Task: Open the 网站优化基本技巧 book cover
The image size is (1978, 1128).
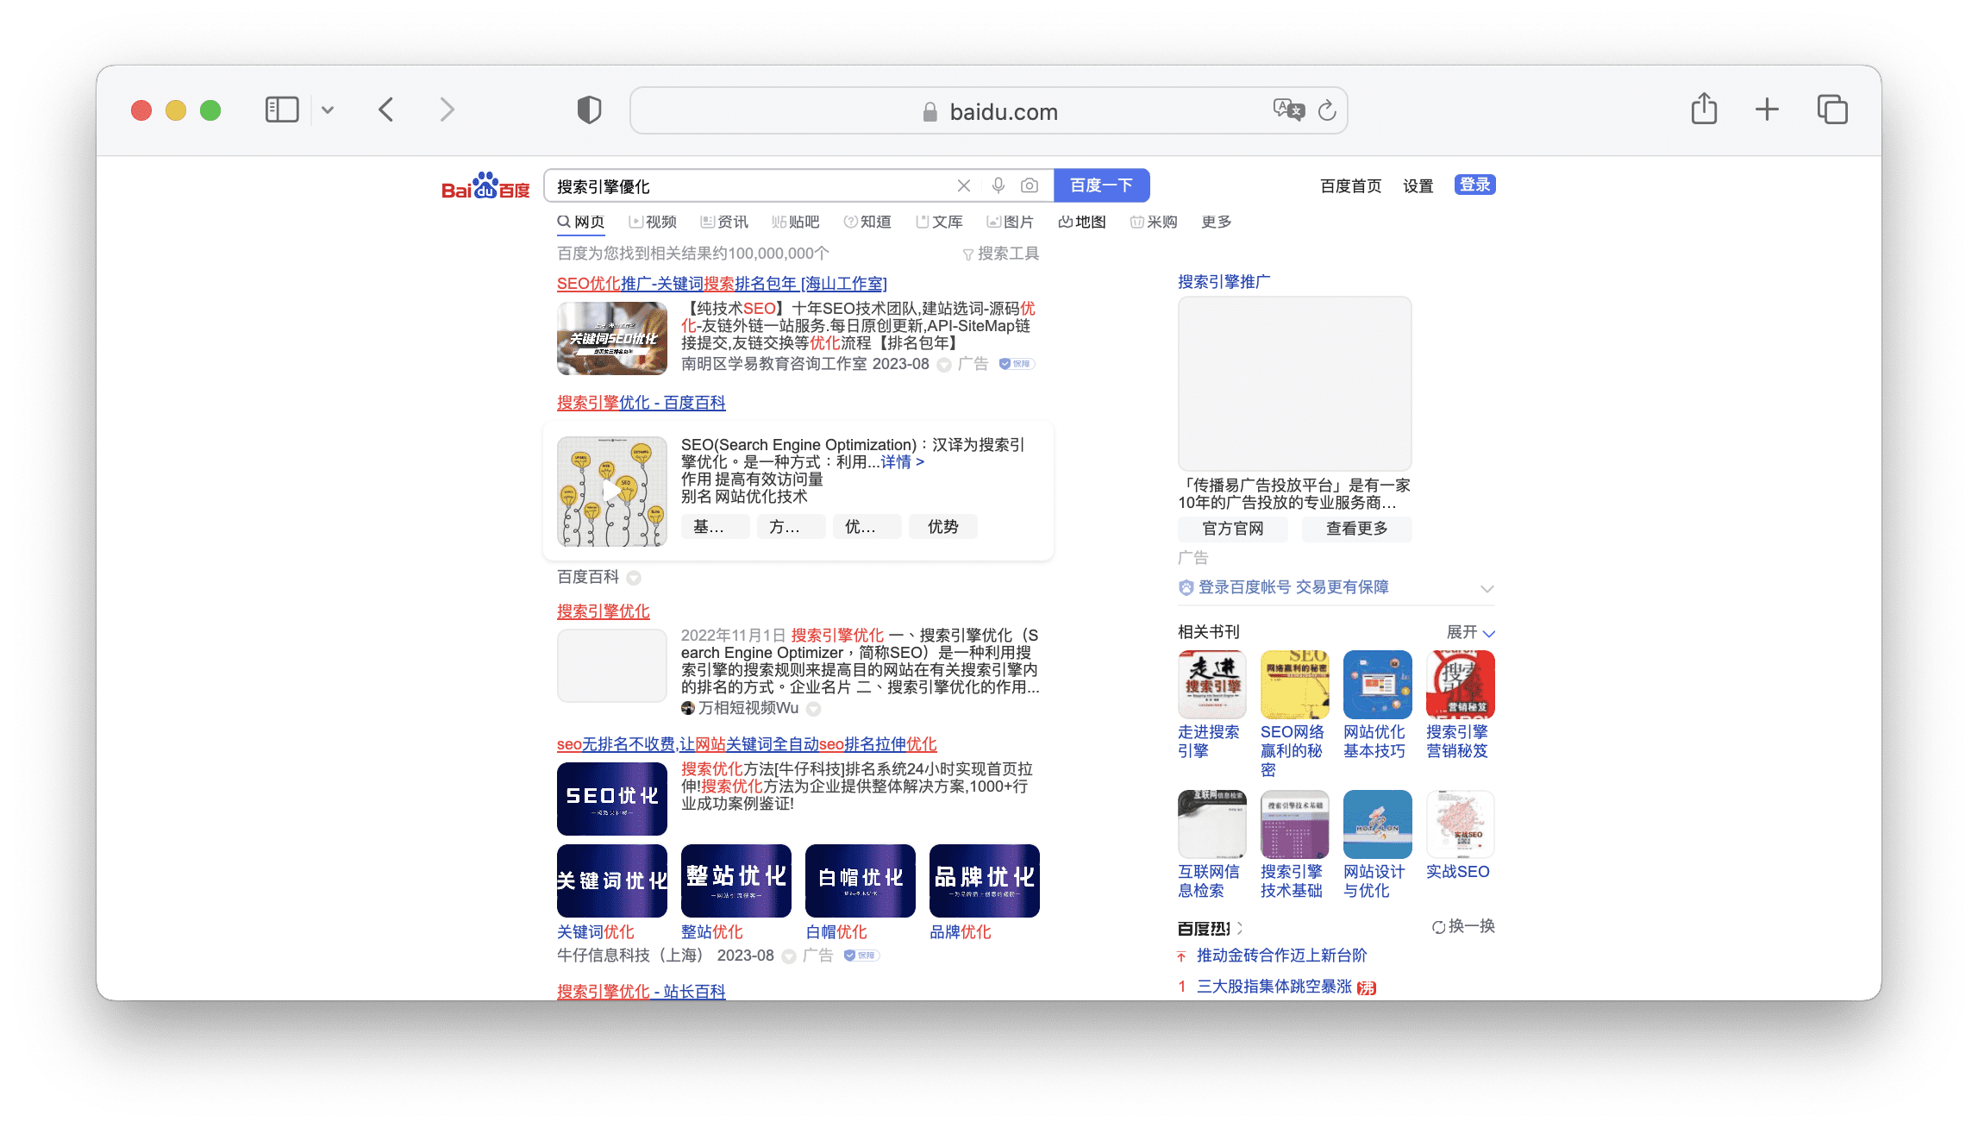Action: [x=1378, y=685]
